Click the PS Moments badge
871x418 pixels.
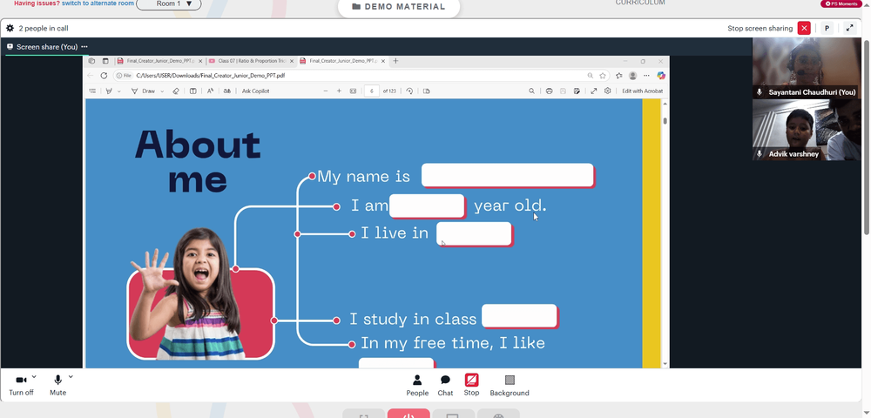[x=841, y=3]
